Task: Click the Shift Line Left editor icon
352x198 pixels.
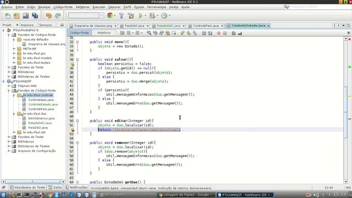Action: tap(204, 33)
